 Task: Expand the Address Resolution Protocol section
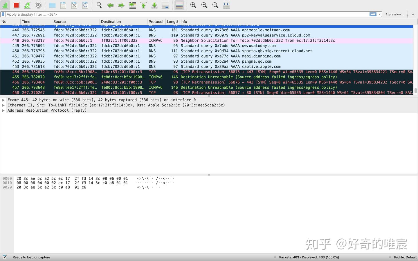[x=3, y=110]
